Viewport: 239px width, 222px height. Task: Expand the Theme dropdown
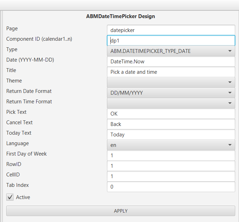click(x=171, y=82)
